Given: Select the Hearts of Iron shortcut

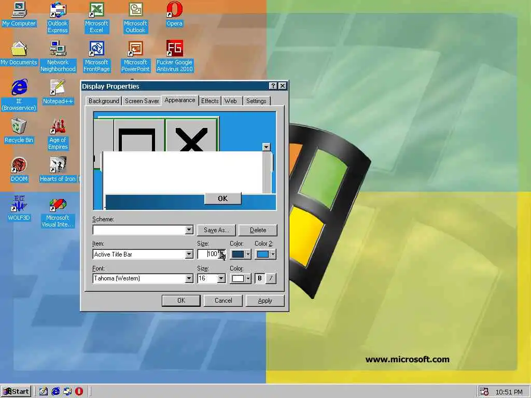Looking at the screenshot, I should pos(58,170).
